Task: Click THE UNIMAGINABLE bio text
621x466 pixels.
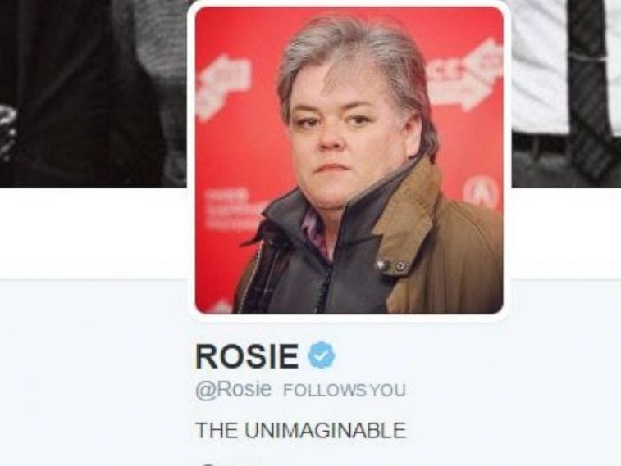Action: click(x=300, y=430)
